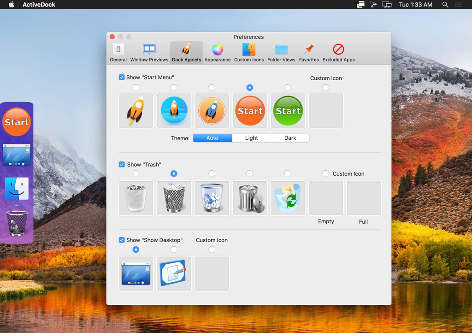The width and height of the screenshot is (472, 333).
Task: Open the Appearance preferences tab
Action: [218, 53]
